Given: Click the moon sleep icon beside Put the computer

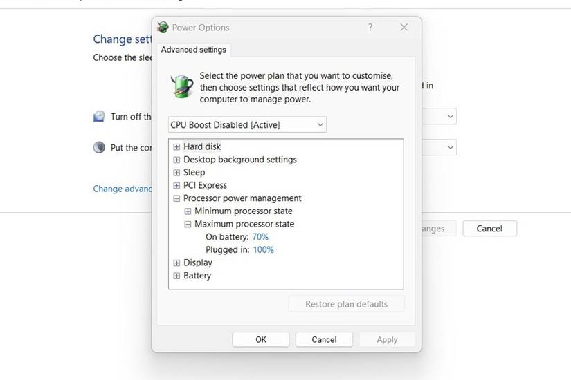Looking at the screenshot, I should pyautogui.click(x=99, y=147).
